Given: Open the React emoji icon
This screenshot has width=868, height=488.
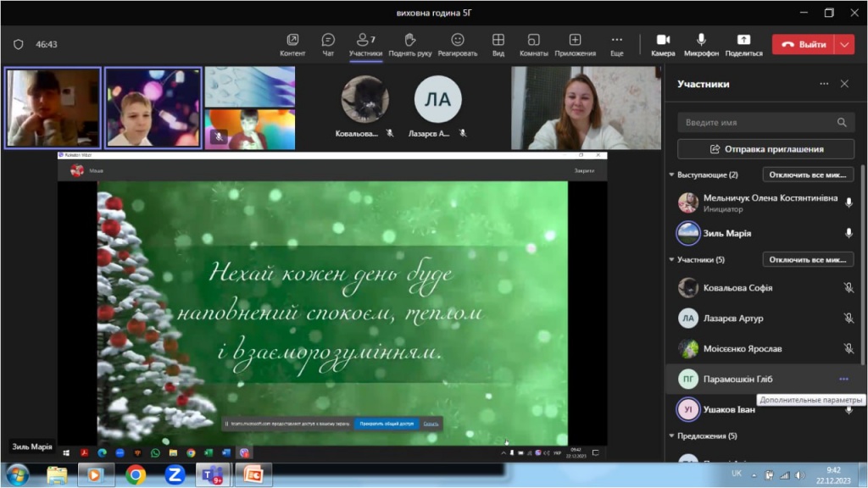Looking at the screenshot, I should click(458, 40).
